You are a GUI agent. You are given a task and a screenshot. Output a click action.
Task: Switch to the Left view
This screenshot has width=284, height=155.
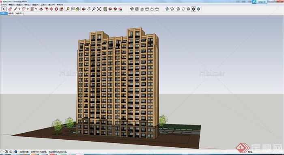[x=157, y=9]
